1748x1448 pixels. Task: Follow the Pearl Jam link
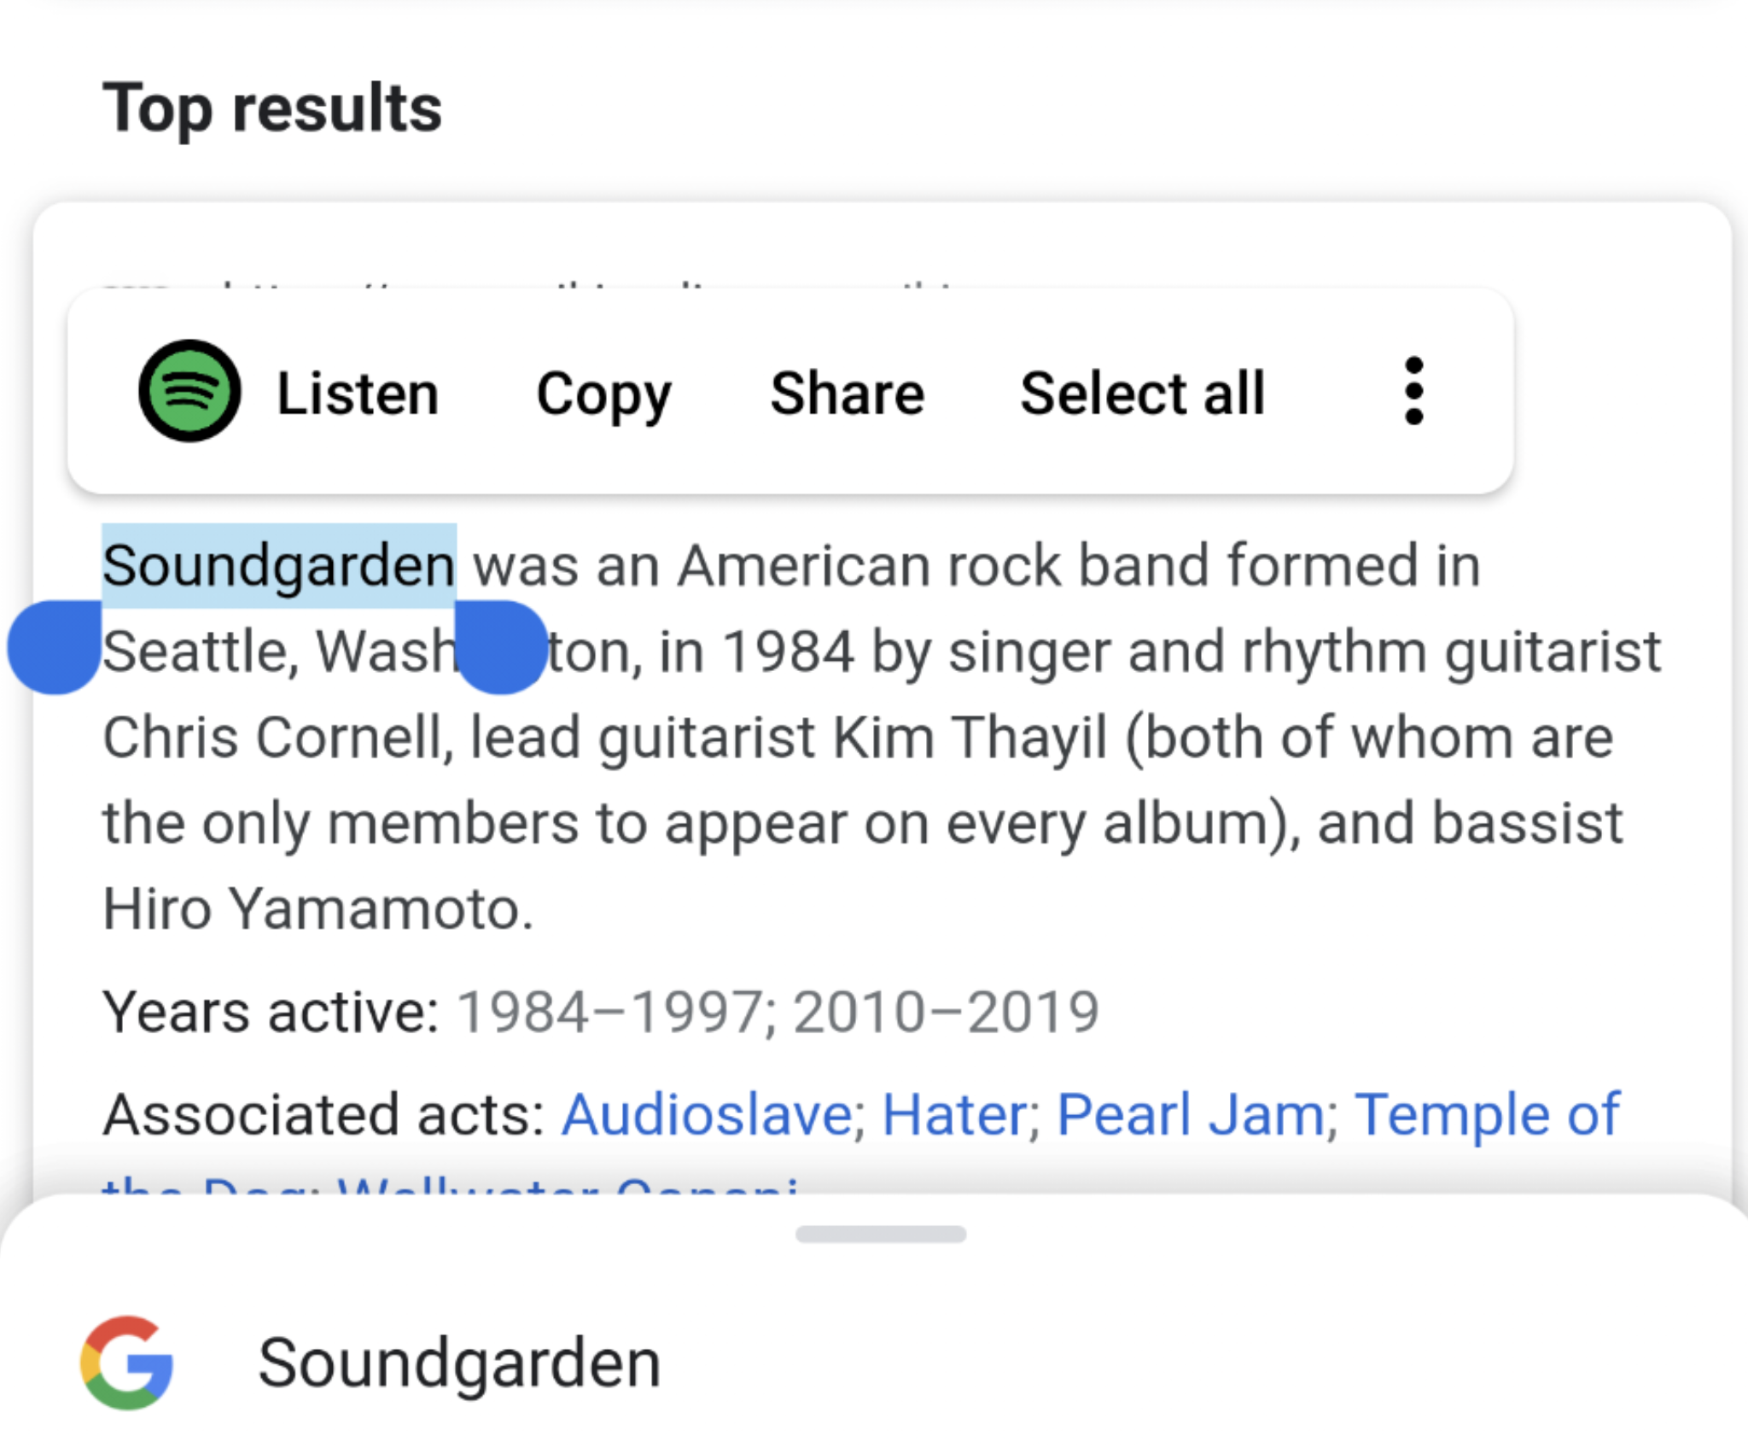[x=1190, y=1114]
